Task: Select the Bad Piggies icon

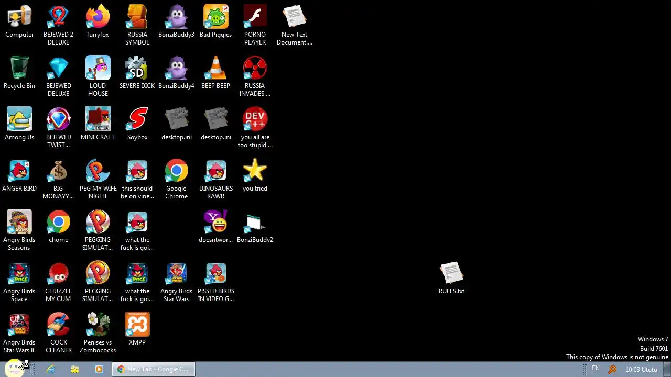Action: pos(215,17)
